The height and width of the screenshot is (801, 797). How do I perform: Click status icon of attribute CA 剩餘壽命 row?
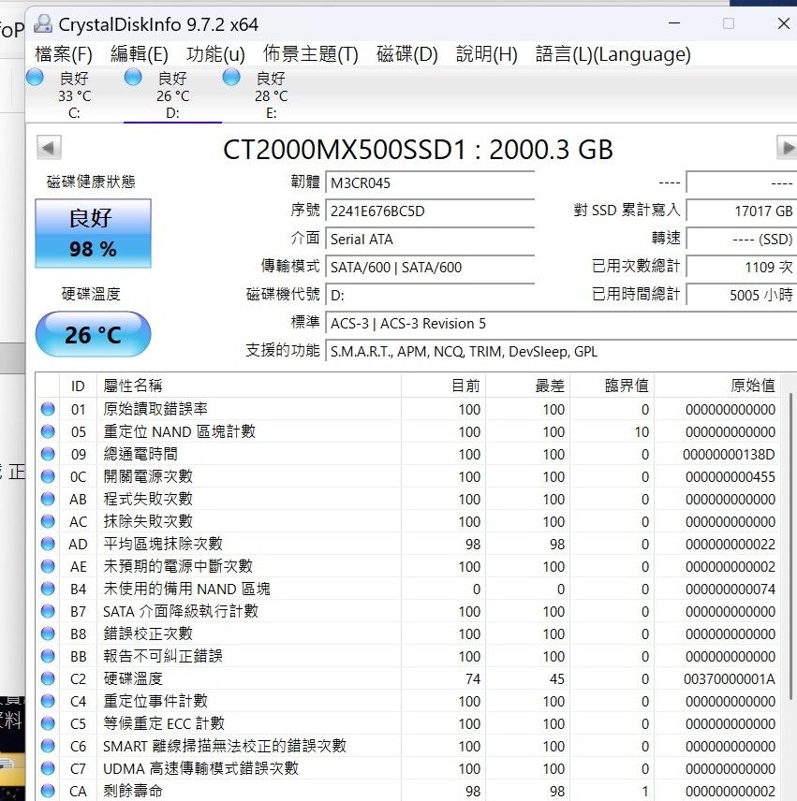click(48, 791)
